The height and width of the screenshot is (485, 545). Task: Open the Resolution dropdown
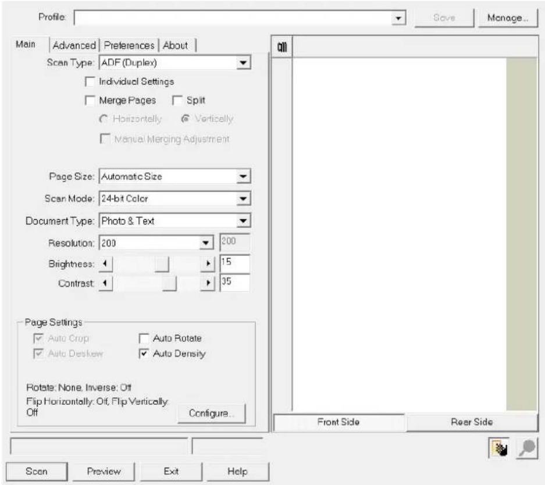point(206,243)
